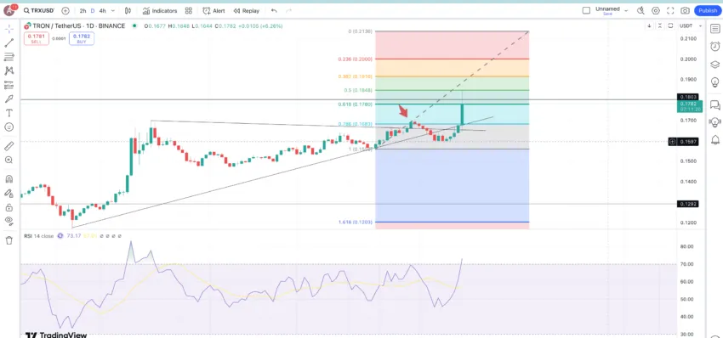Undo the last chart action
Image resolution: width=723 pixels, height=338 pixels.
[x=274, y=10]
